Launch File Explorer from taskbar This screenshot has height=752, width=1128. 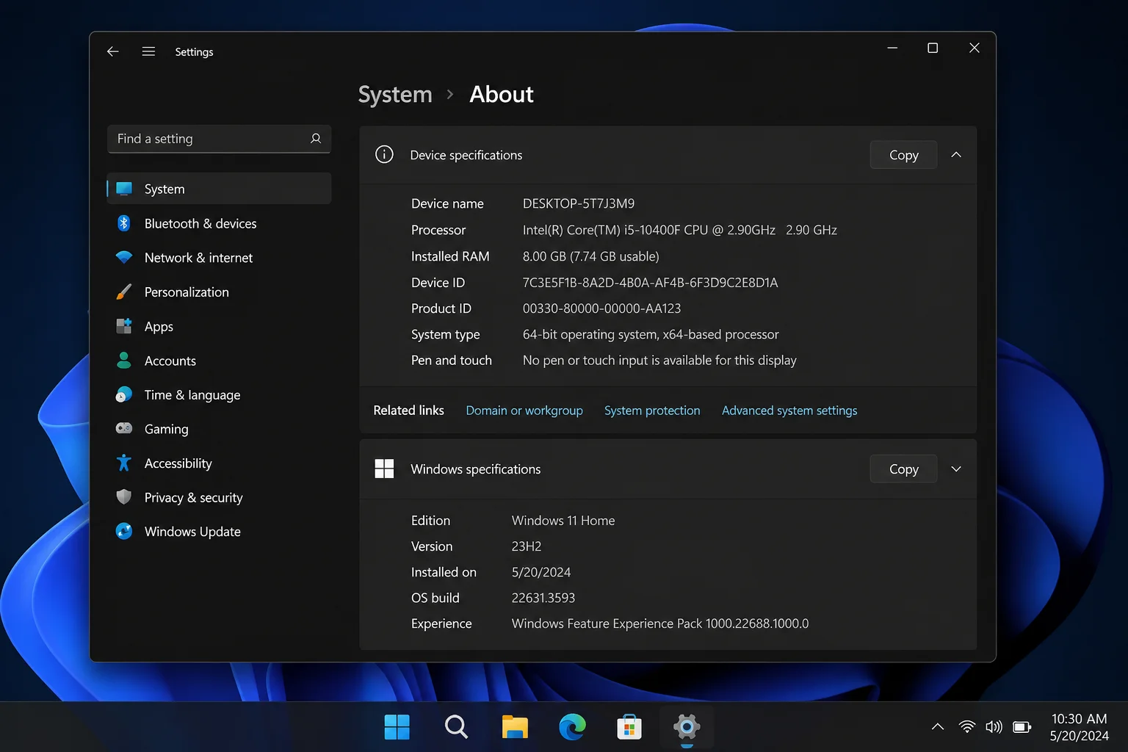point(515,727)
